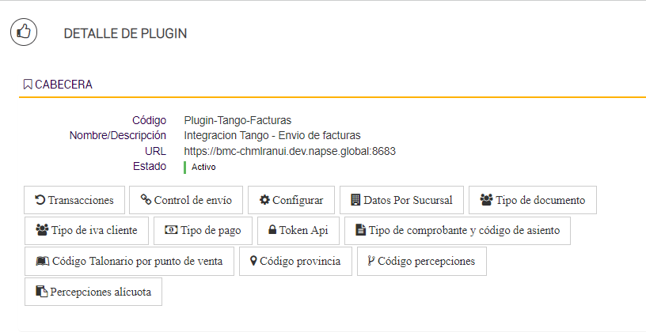Click the padlock icon on Token Api
The height and width of the screenshot is (332, 646).
coord(272,231)
